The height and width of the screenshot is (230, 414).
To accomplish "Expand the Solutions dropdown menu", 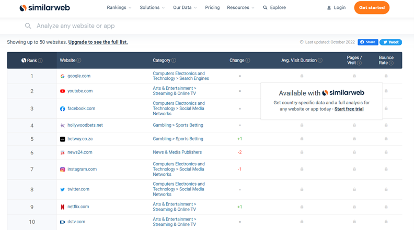I will [x=152, y=8].
